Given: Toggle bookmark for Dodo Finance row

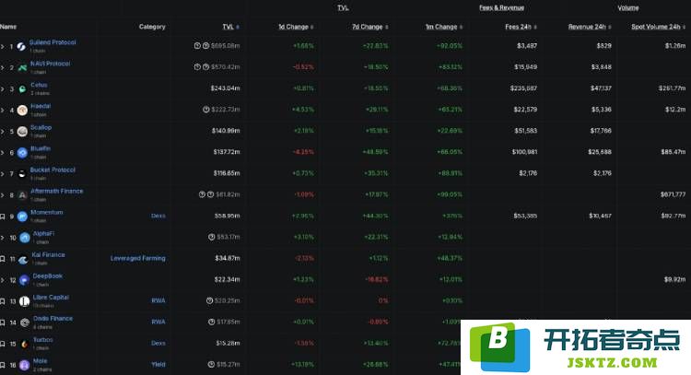Looking at the screenshot, I should [3, 322].
